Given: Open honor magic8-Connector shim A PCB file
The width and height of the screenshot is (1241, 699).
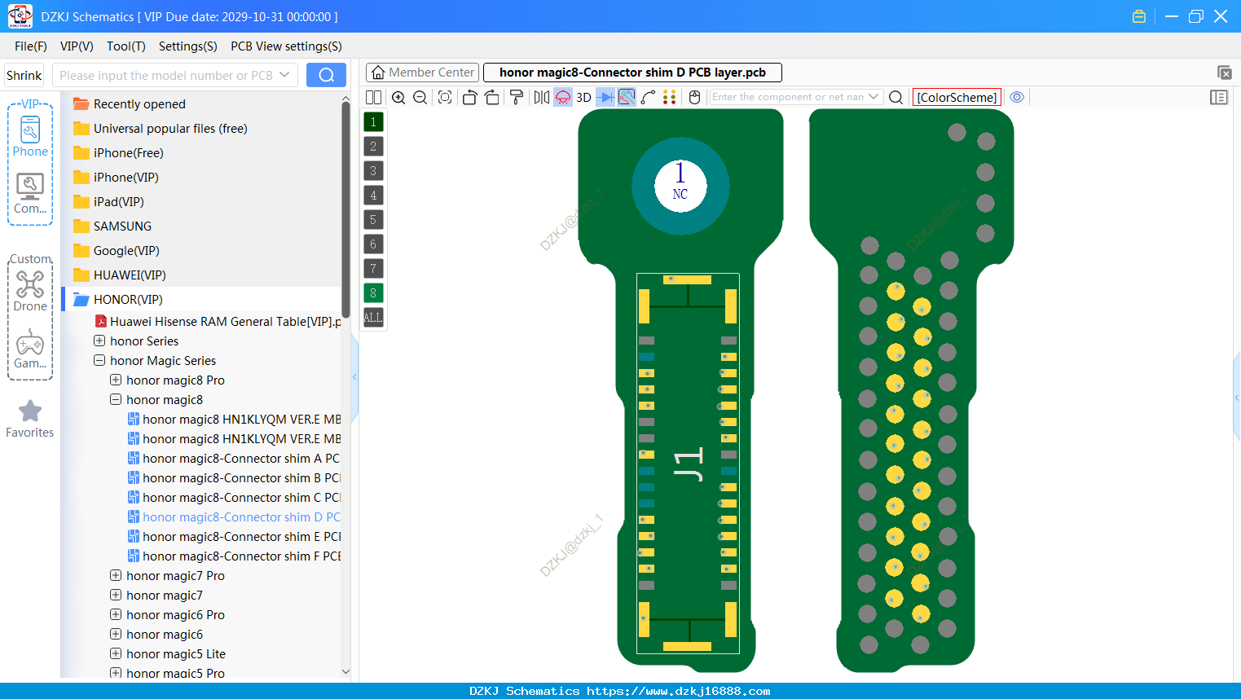Looking at the screenshot, I should [x=234, y=459].
